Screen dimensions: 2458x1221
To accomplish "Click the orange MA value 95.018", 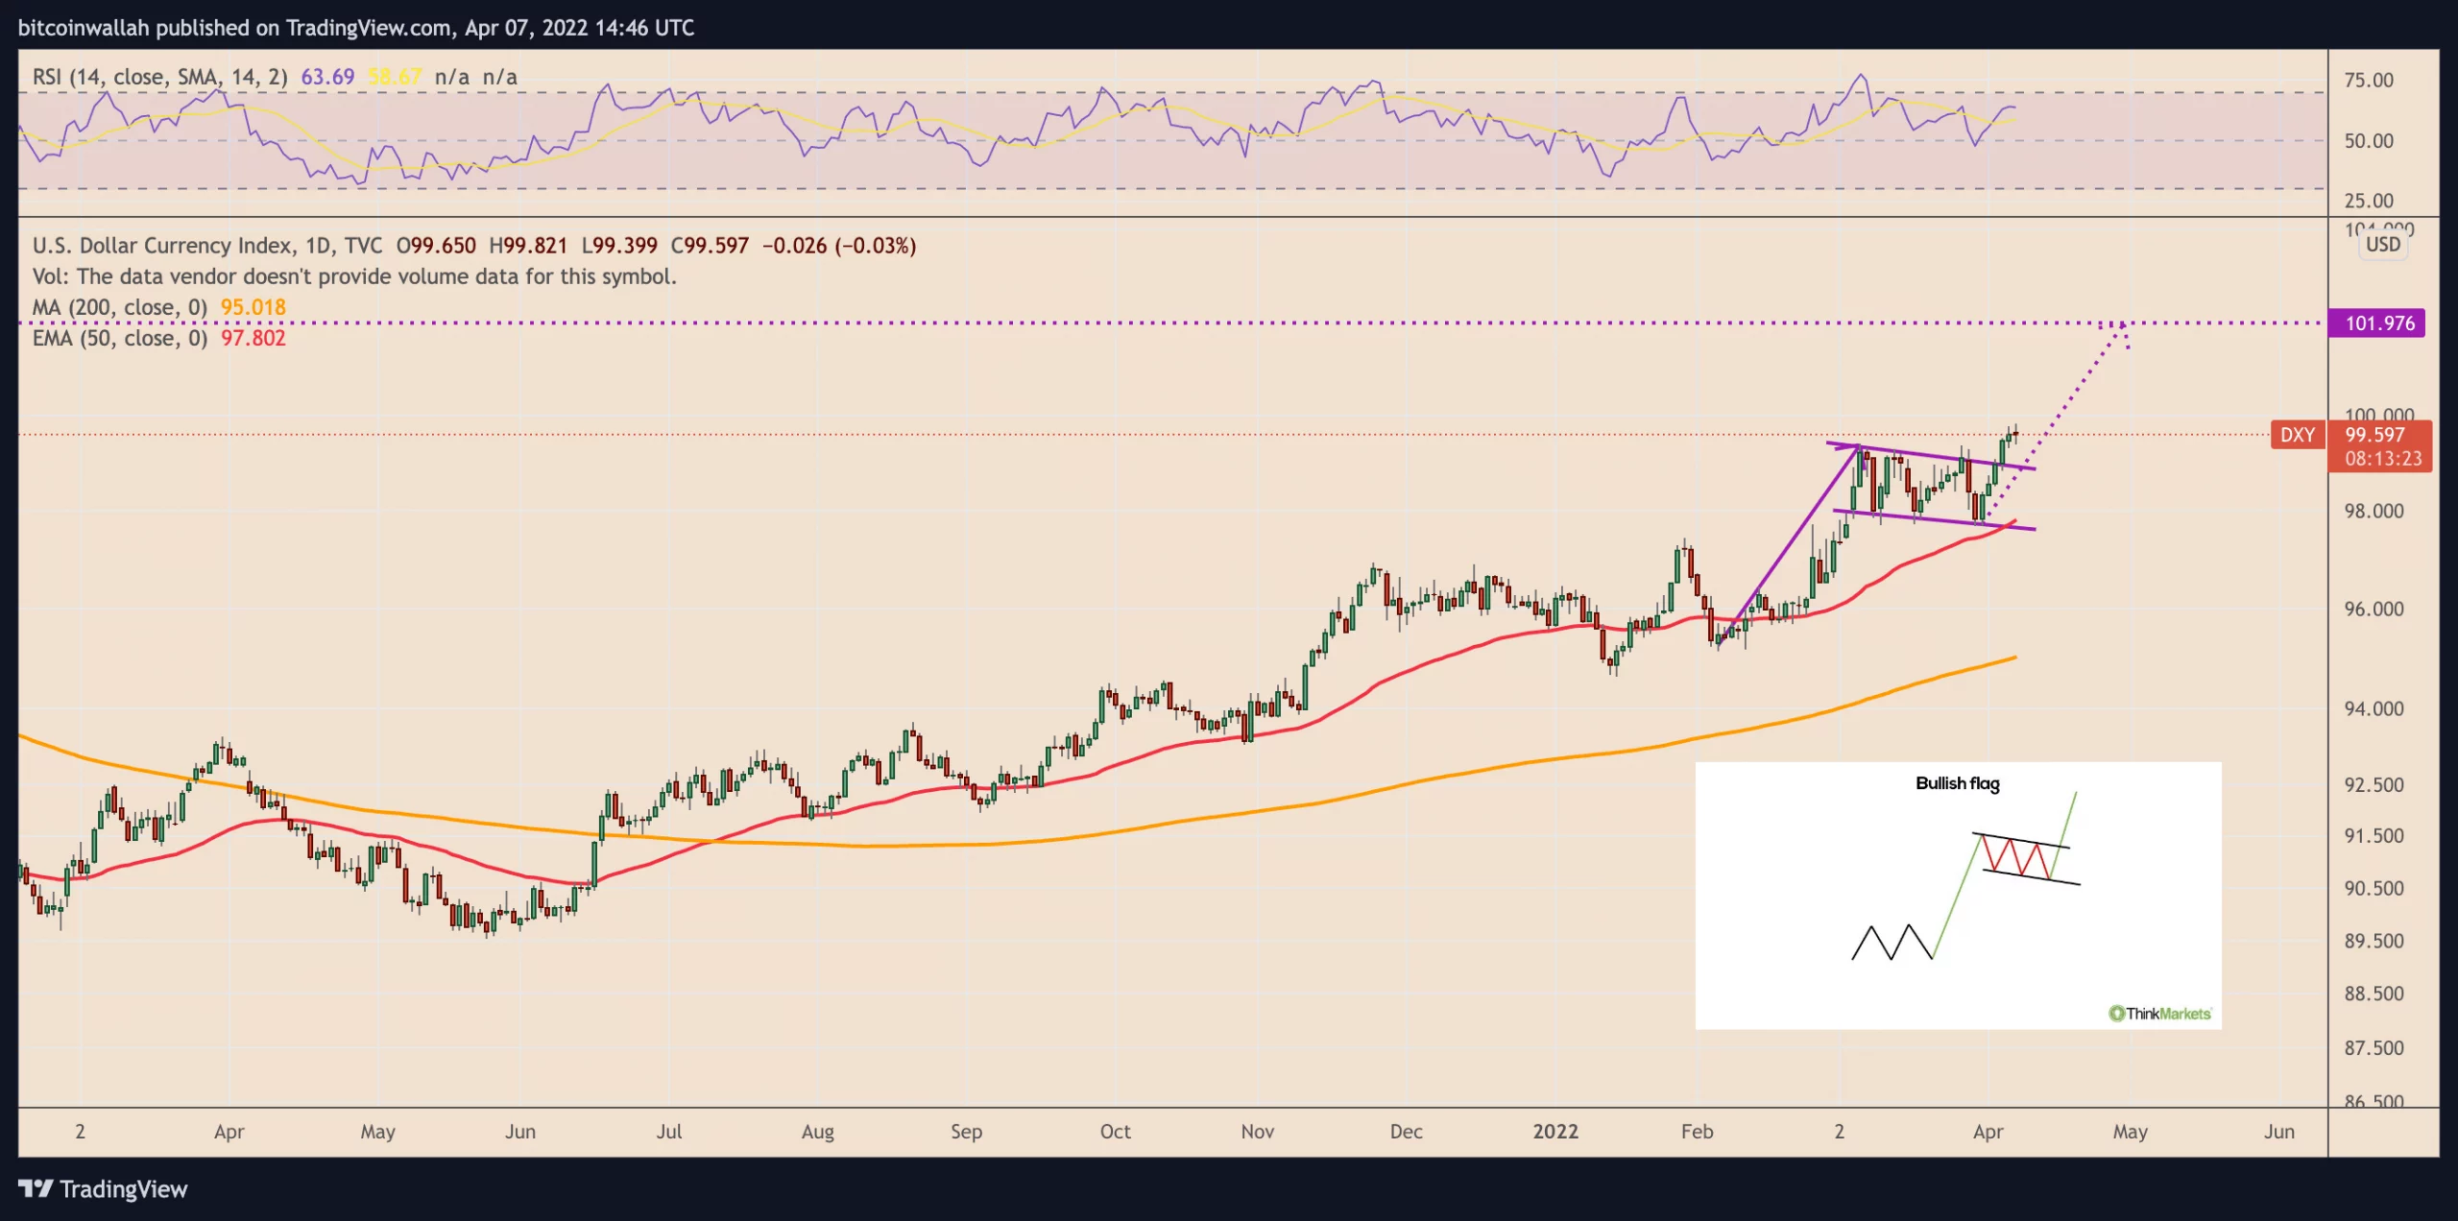I will click(x=253, y=307).
